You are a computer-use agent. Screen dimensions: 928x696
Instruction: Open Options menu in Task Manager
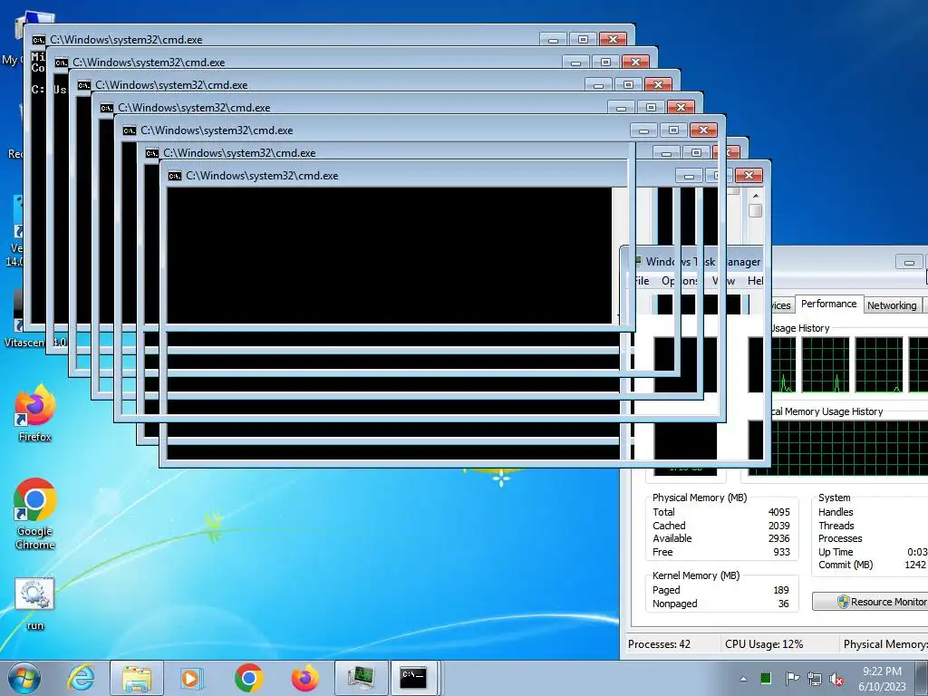680,281
